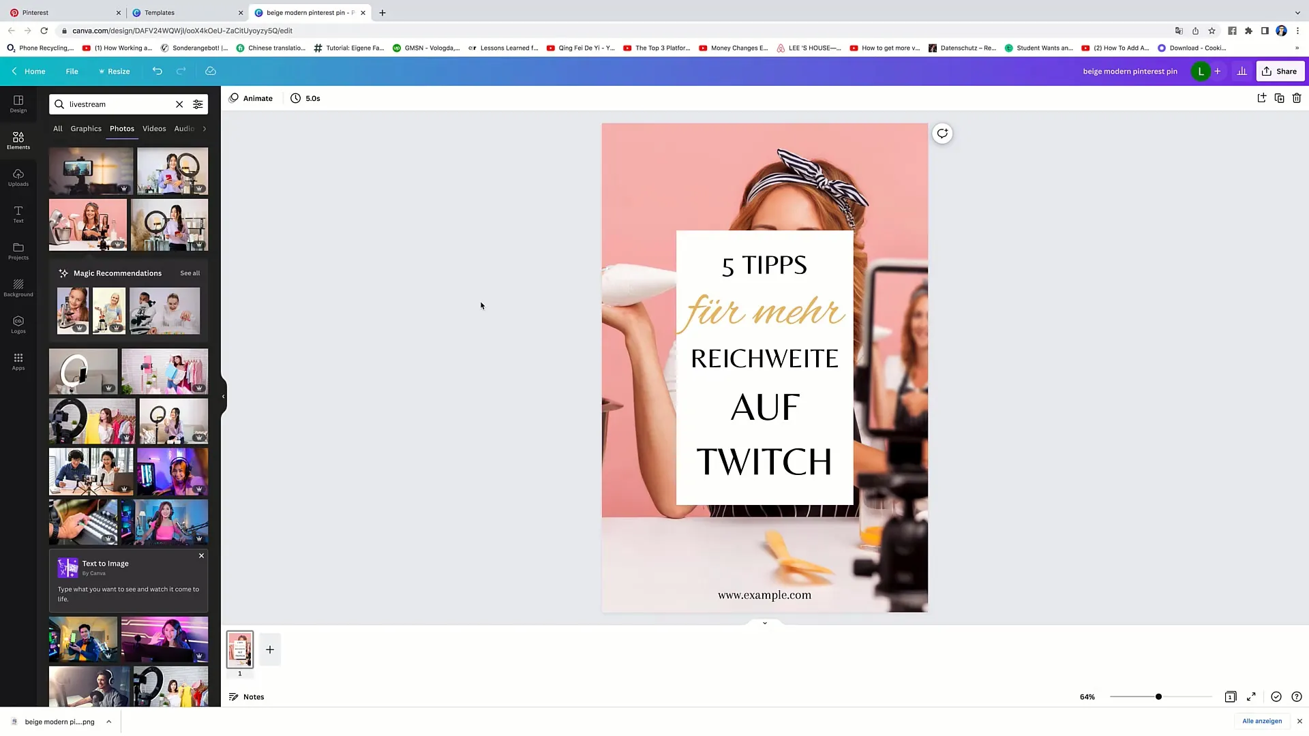Select the Photos category tab

[122, 129]
